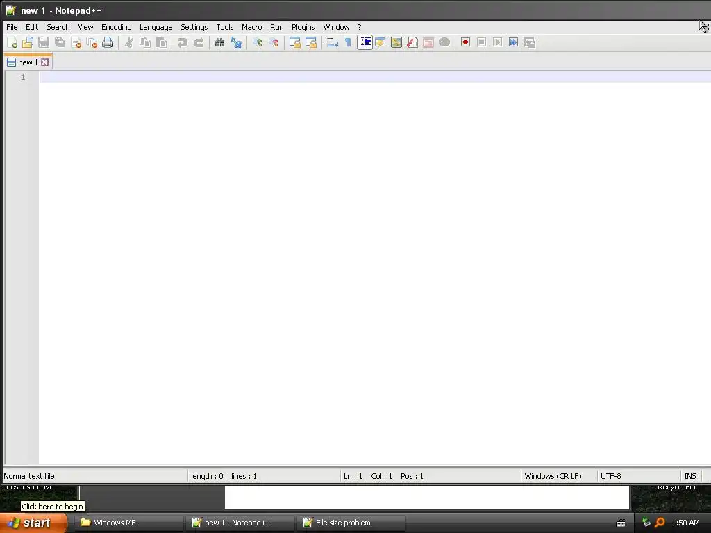Screen dimensions: 711x533
Task: Open Folder as Workspace icon
Action: [428, 42]
